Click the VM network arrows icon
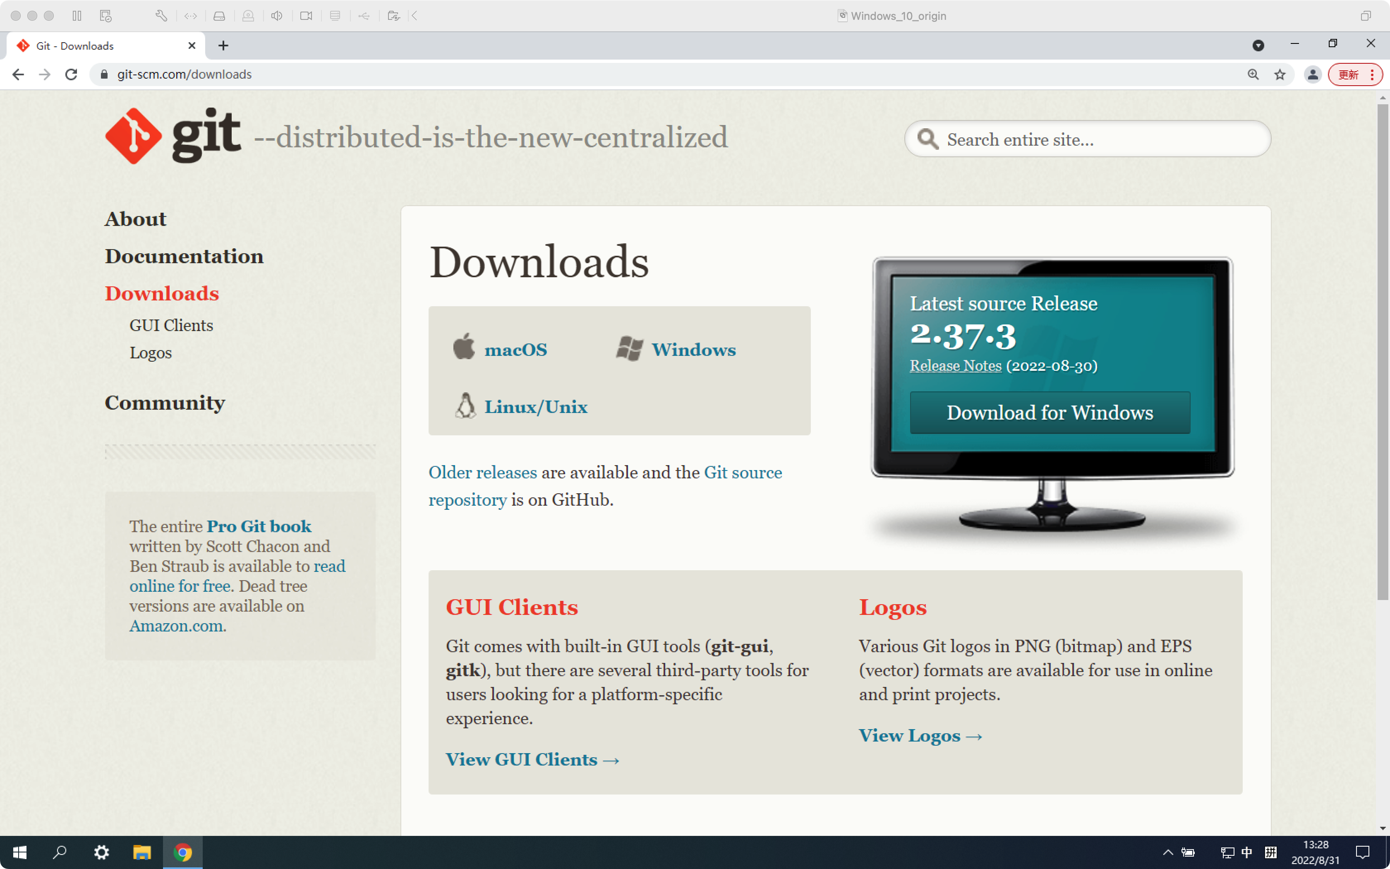 [191, 16]
